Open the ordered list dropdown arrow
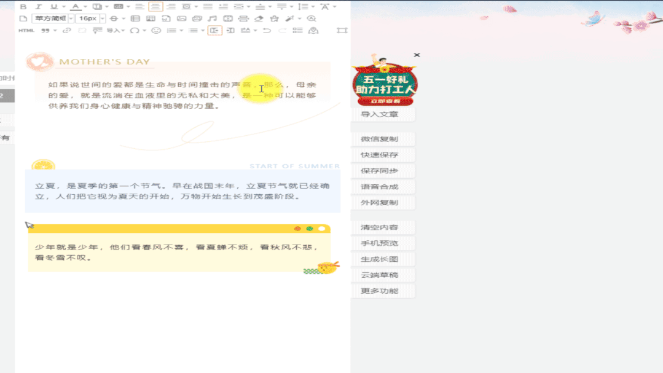Viewport: 663px width, 373px height. 181,31
